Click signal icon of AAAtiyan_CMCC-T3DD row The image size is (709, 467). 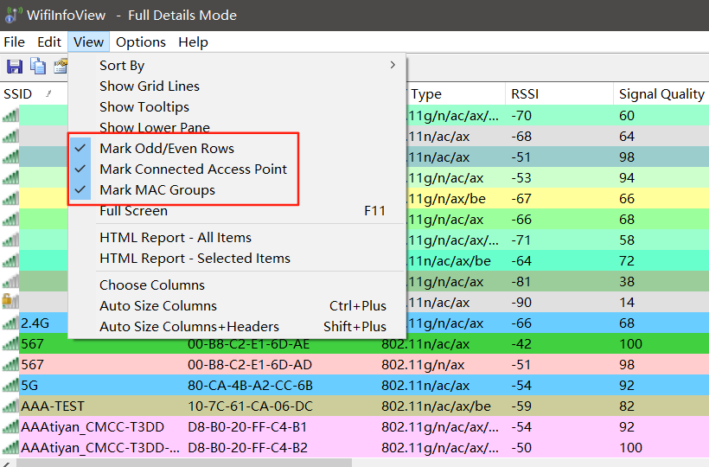pos(10,426)
